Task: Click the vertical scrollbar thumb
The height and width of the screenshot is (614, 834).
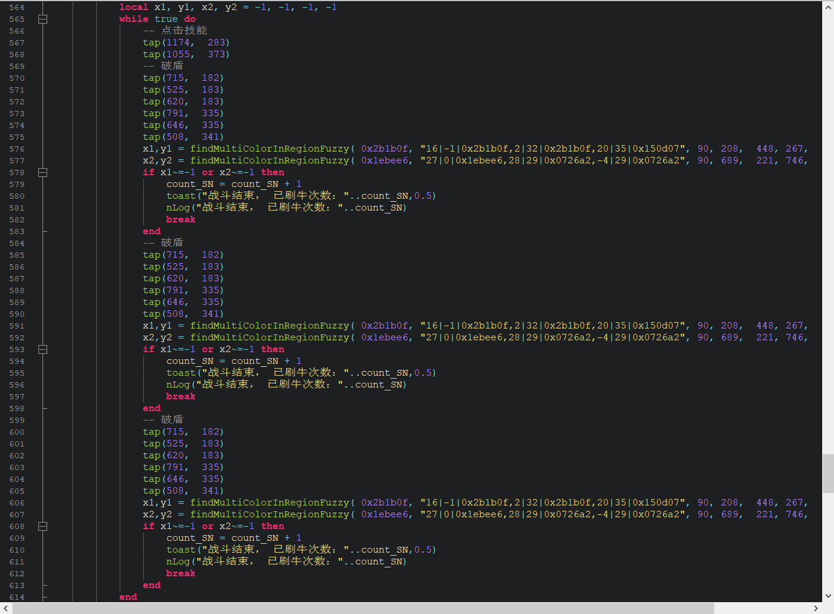Action: pyautogui.click(x=828, y=473)
